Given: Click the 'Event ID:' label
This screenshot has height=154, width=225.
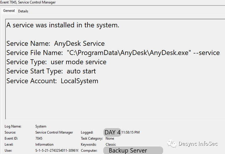Looking at the screenshot, I should coord(11,138).
